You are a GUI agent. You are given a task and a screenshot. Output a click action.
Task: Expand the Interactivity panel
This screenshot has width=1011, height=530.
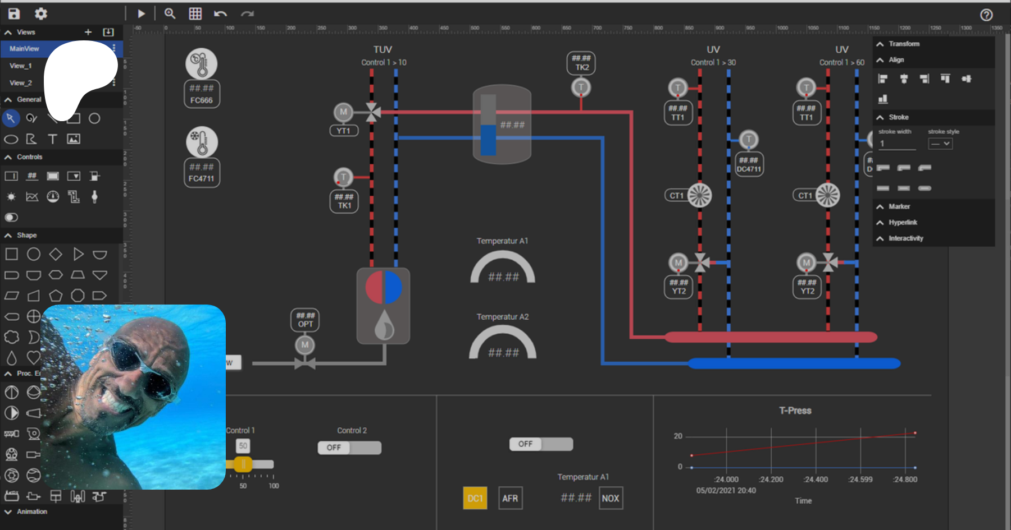click(905, 238)
